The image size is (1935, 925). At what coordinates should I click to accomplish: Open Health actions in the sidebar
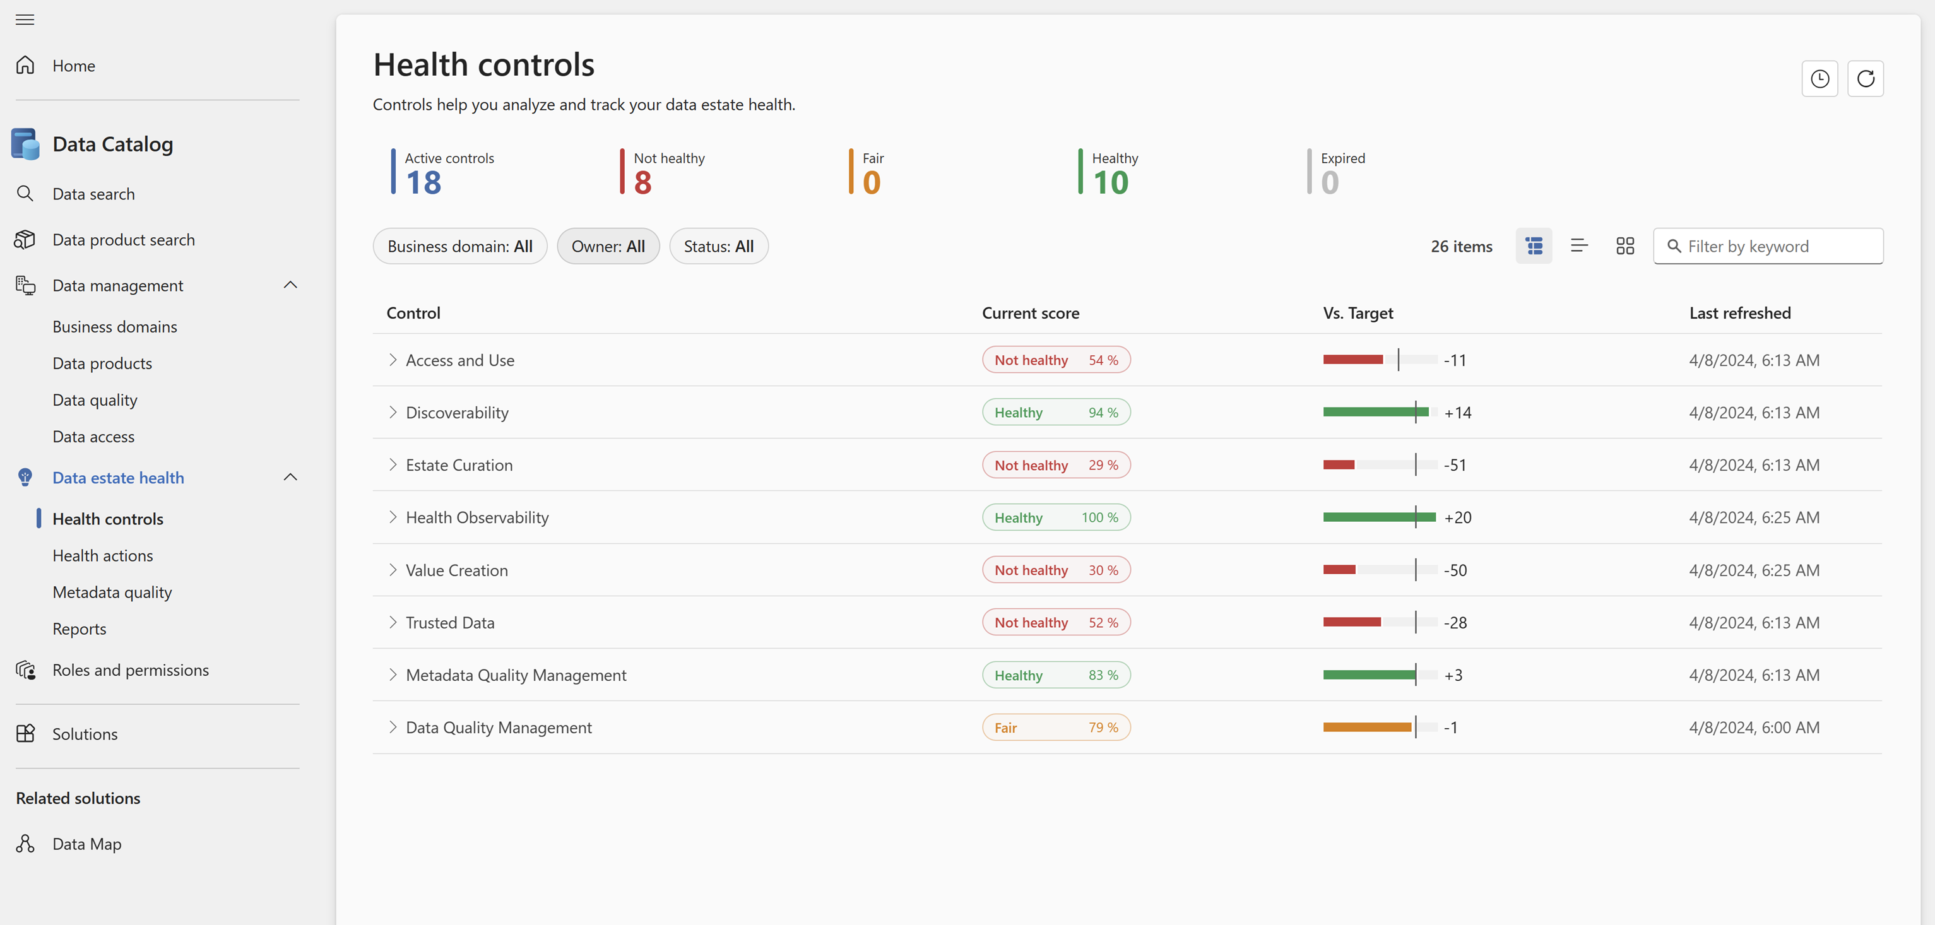(x=103, y=556)
